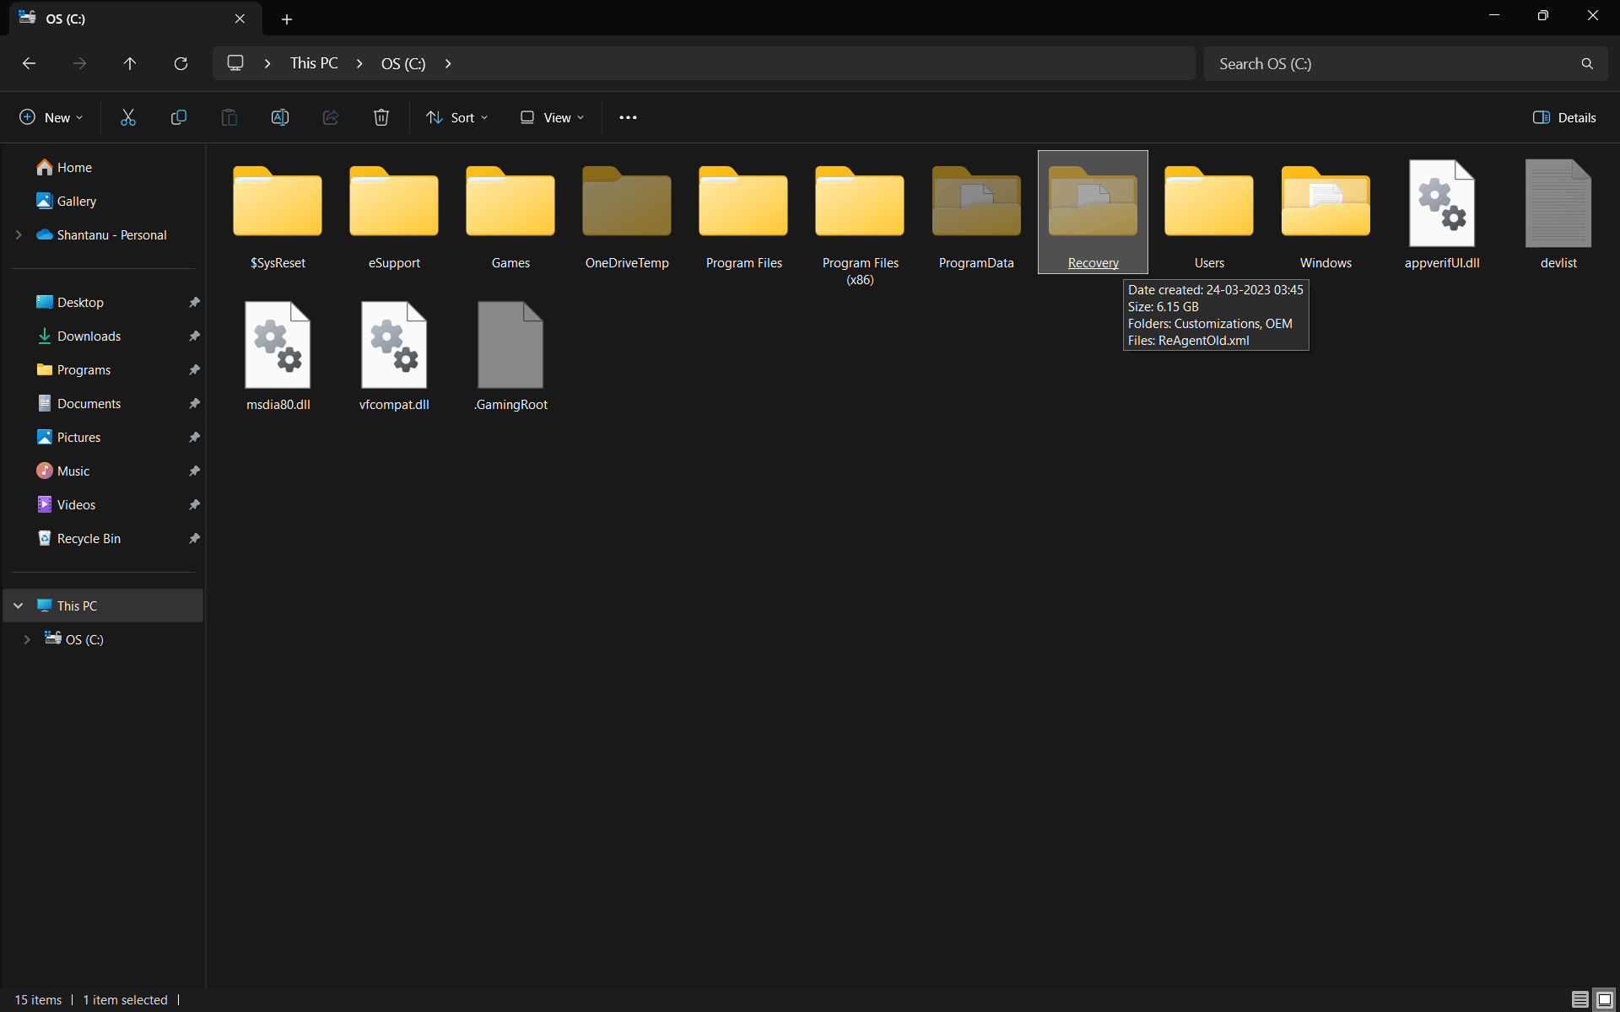Open the See more three-dots menu
The image size is (1620, 1012).
point(628,117)
